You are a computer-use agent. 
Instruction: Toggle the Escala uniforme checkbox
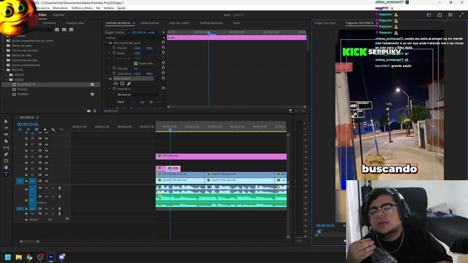click(x=136, y=63)
